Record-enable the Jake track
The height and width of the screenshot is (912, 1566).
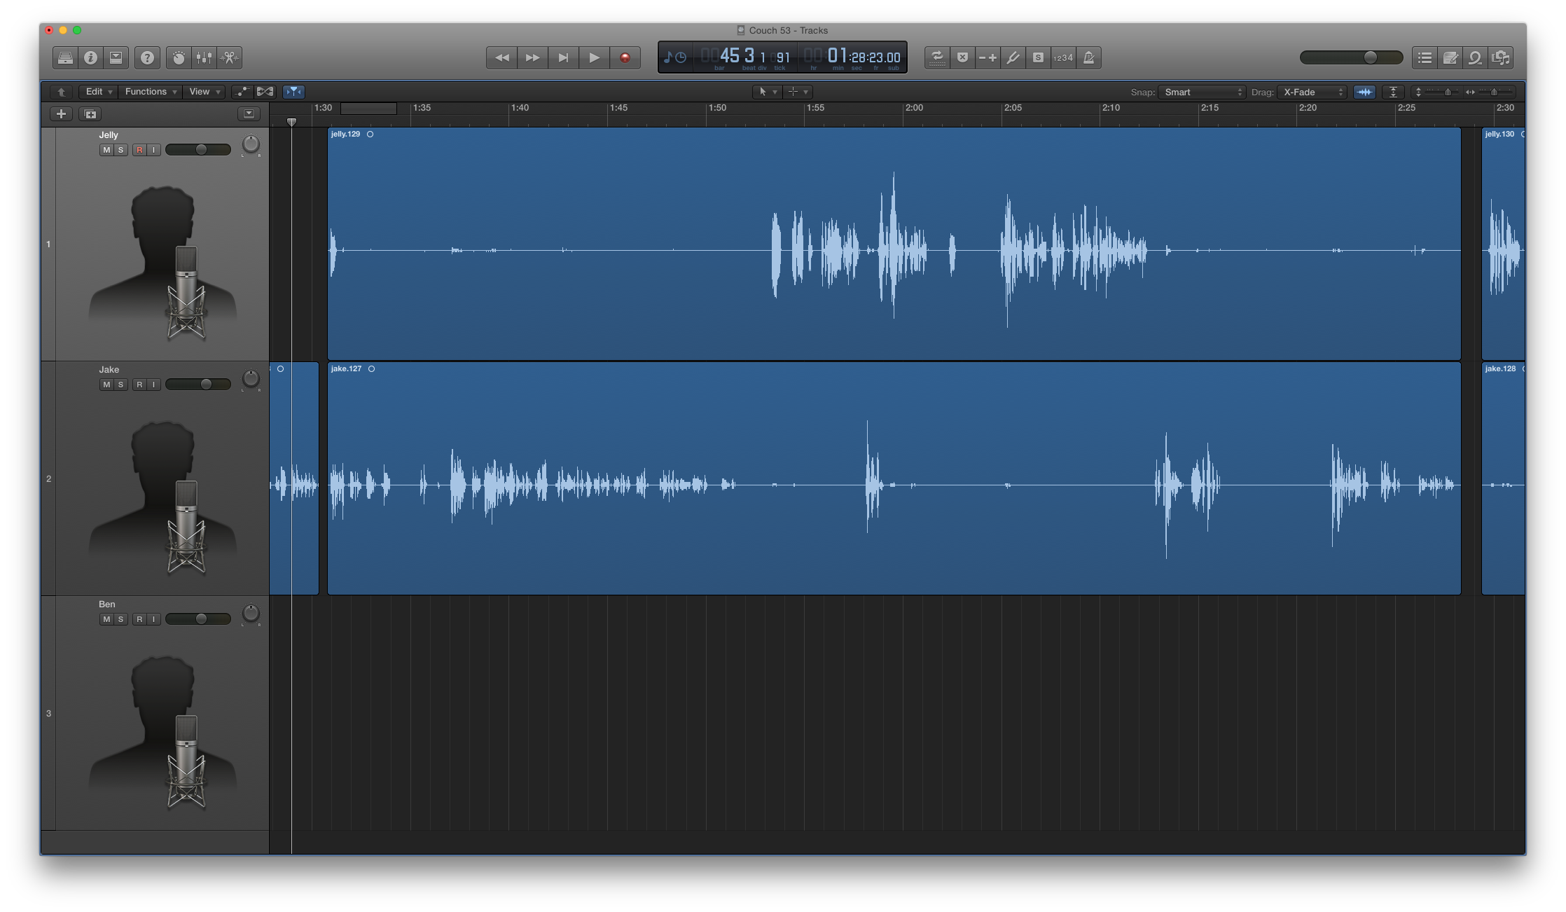point(139,385)
